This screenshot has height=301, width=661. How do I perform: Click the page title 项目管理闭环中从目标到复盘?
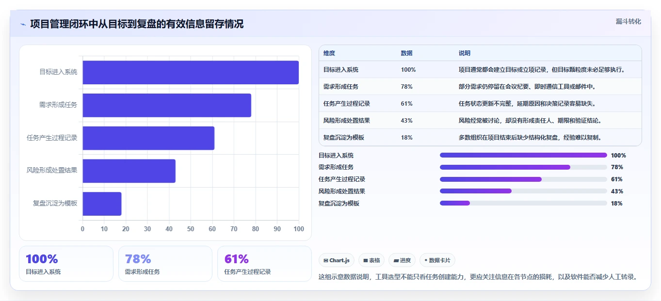[137, 24]
